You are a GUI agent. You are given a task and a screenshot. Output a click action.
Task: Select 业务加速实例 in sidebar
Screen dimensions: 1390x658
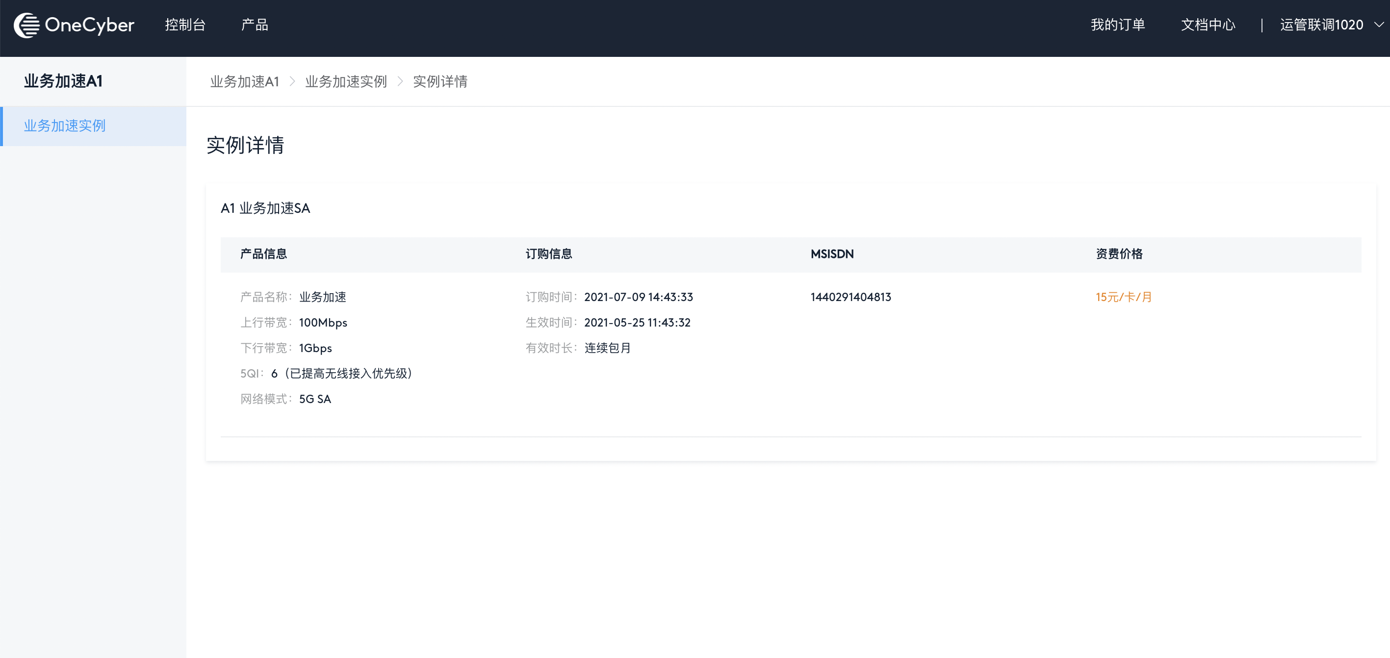(65, 126)
